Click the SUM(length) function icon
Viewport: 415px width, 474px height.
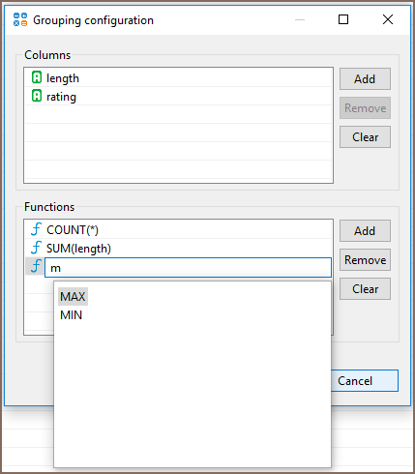(x=36, y=248)
